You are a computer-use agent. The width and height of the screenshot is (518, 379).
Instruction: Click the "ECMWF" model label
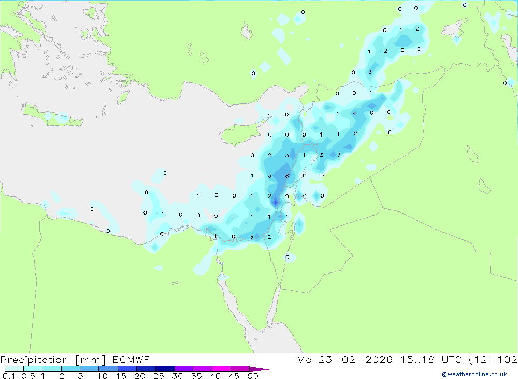[131, 360]
